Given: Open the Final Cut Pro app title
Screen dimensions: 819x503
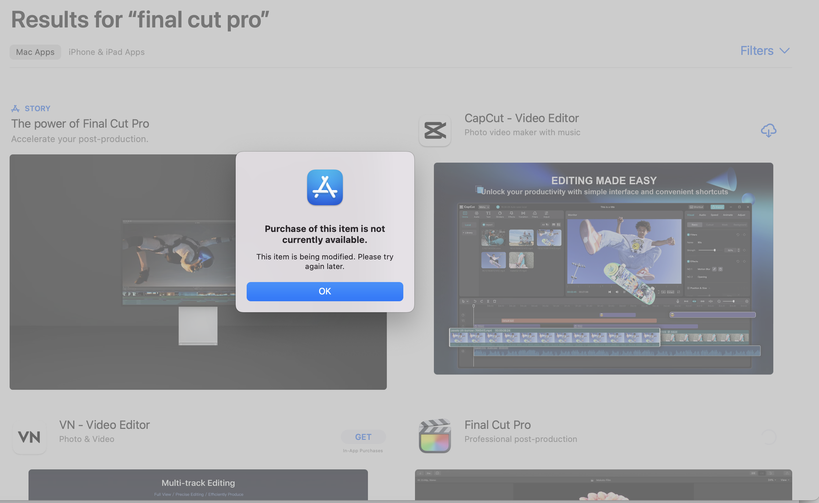Looking at the screenshot, I should coord(497,425).
